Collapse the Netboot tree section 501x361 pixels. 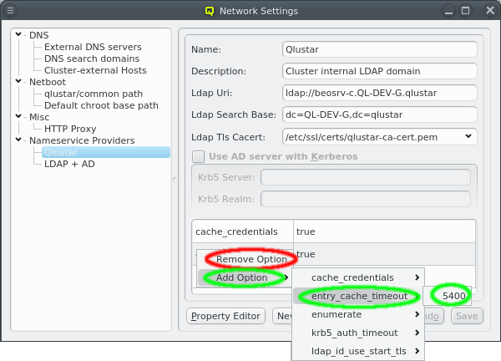pos(19,82)
